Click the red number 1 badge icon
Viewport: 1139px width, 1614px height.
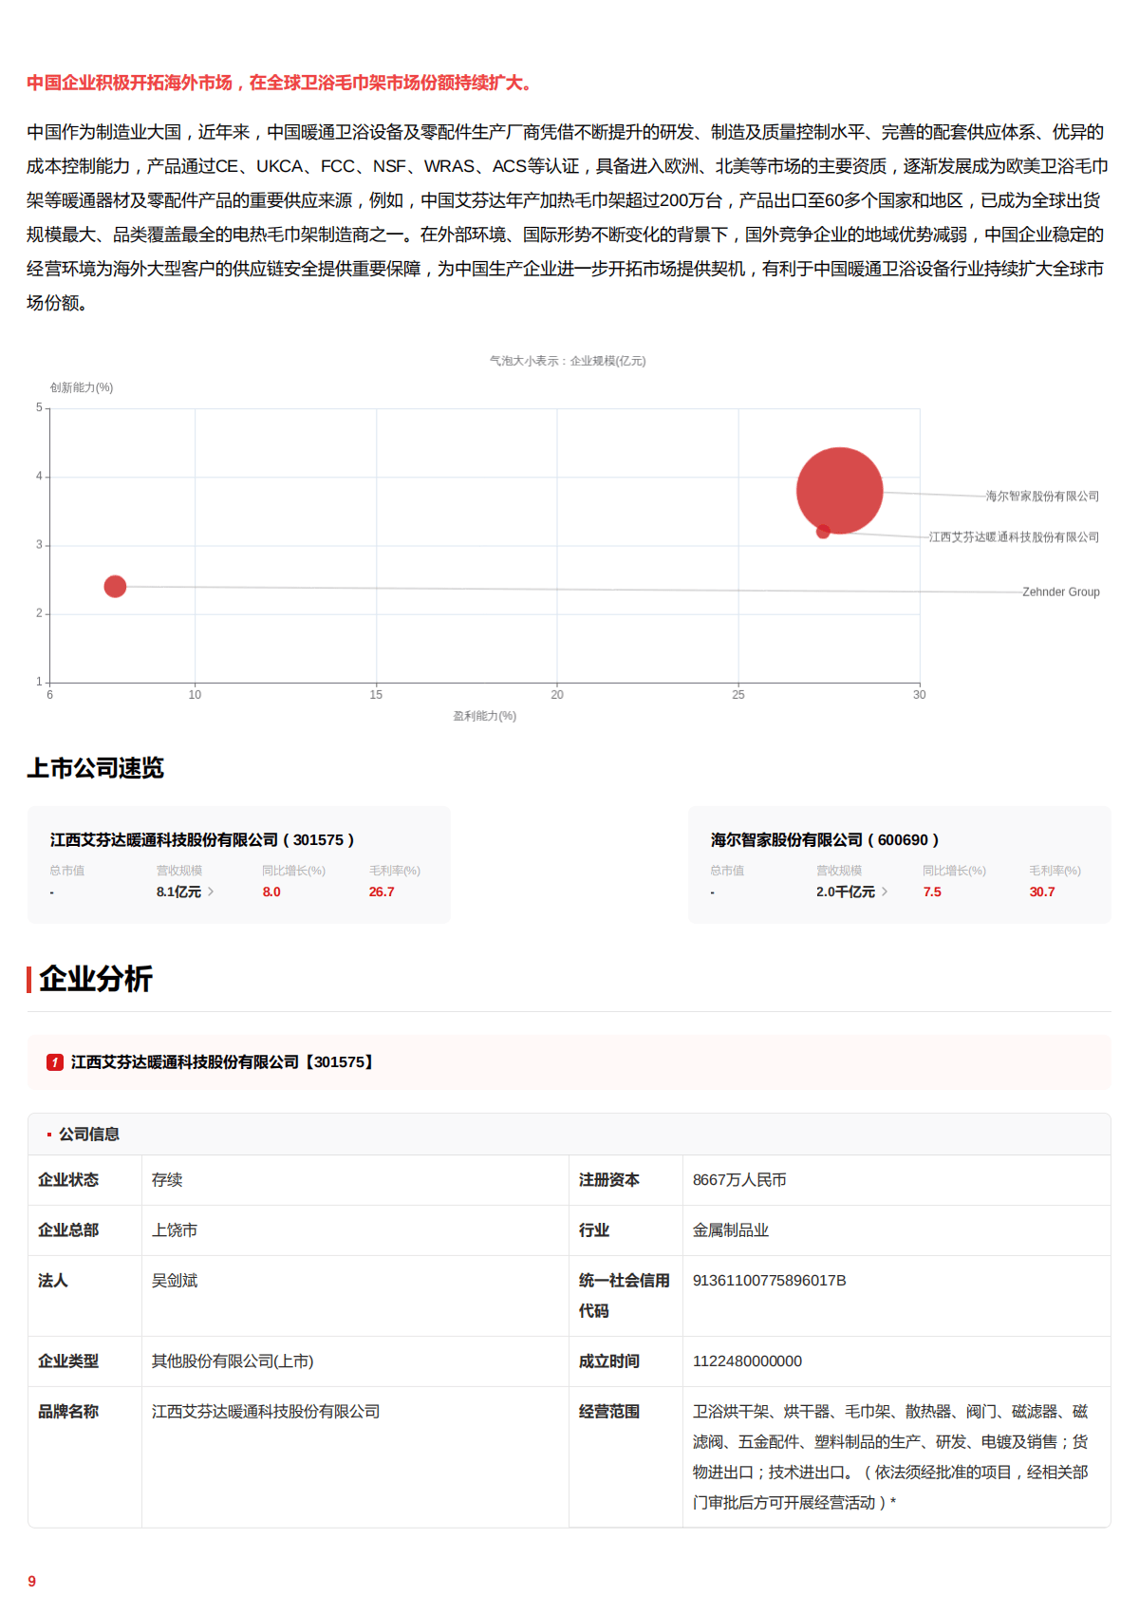point(55,1062)
